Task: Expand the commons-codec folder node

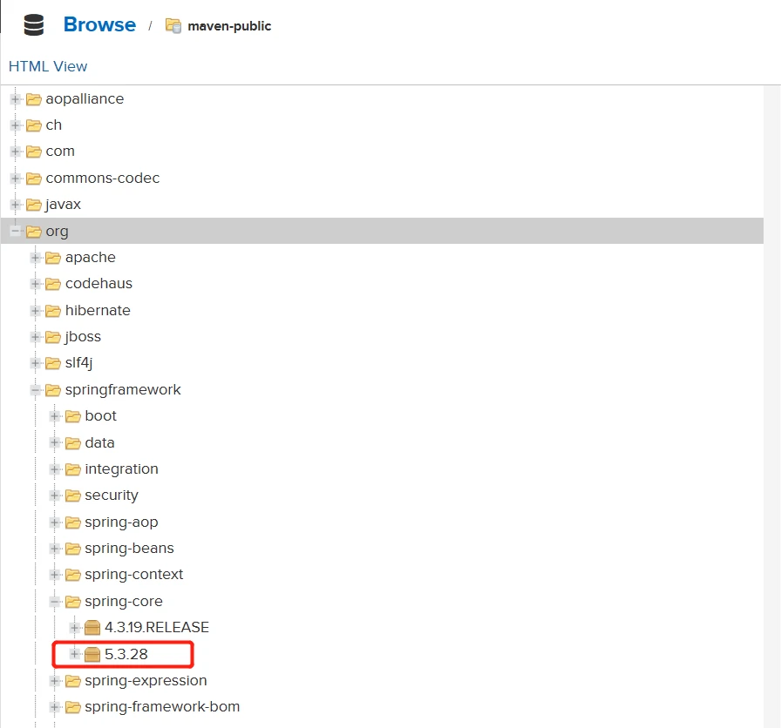Action: point(16,178)
